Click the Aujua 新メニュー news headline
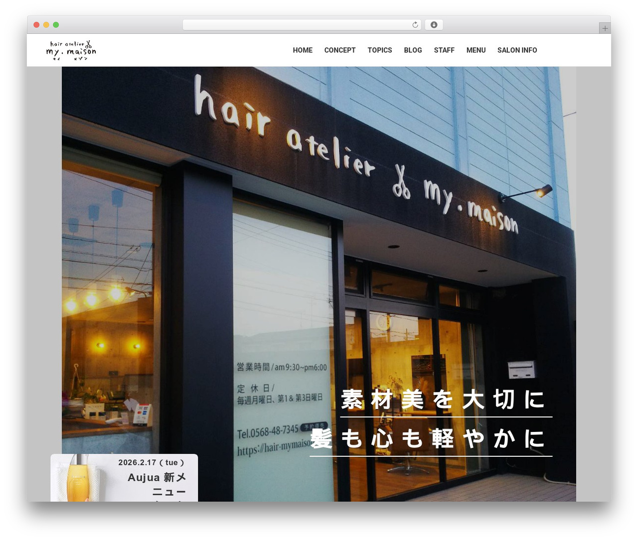Image resolution: width=638 pixels, height=540 pixels. pos(157,484)
